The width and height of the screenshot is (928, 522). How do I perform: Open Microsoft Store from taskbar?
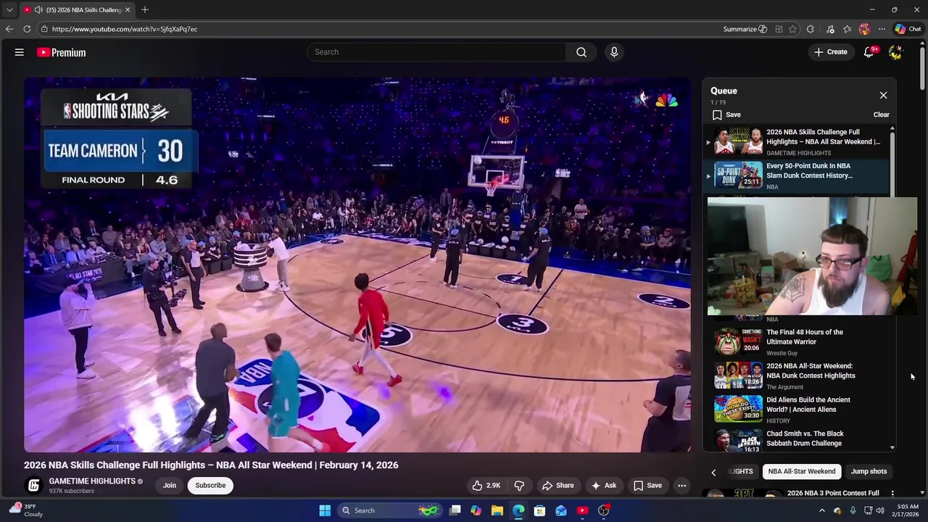(539, 510)
